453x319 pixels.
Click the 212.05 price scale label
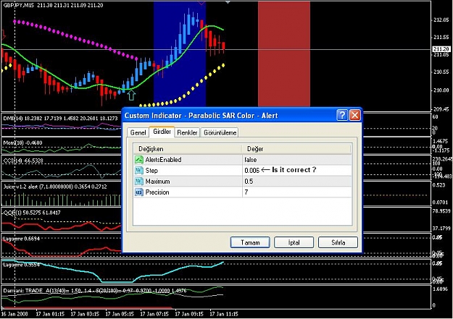(441, 20)
